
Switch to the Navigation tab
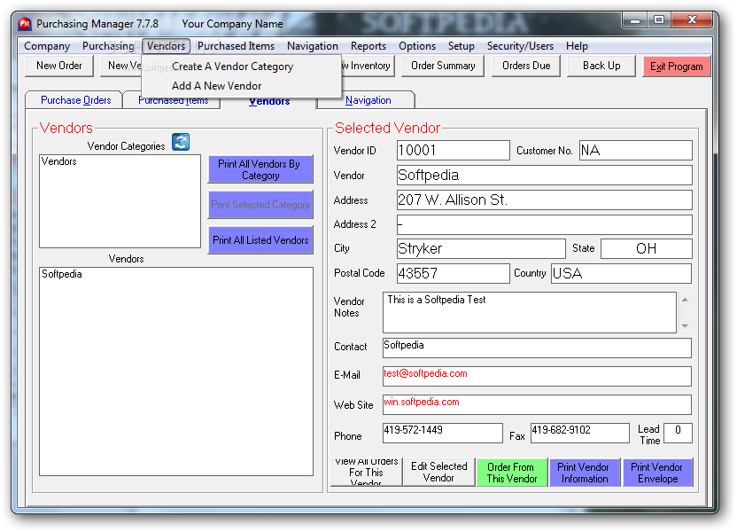[x=368, y=100]
